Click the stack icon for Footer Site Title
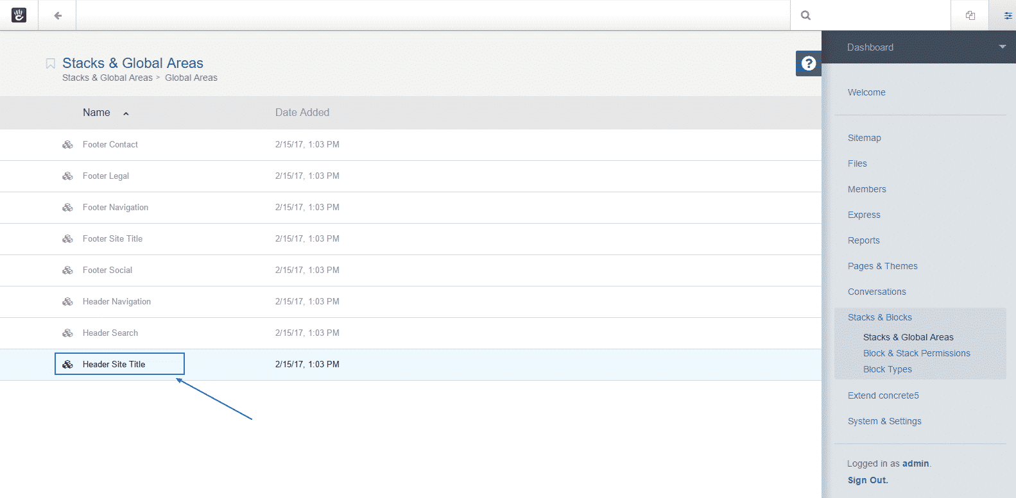Viewport: 1016px width, 498px height. tap(67, 239)
